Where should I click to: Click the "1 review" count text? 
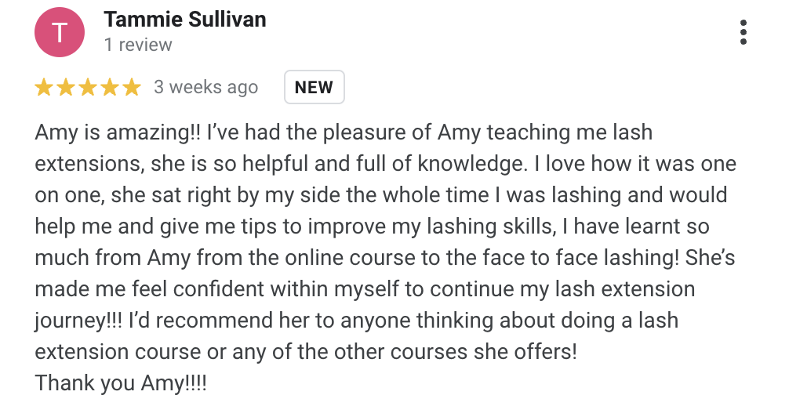(138, 45)
